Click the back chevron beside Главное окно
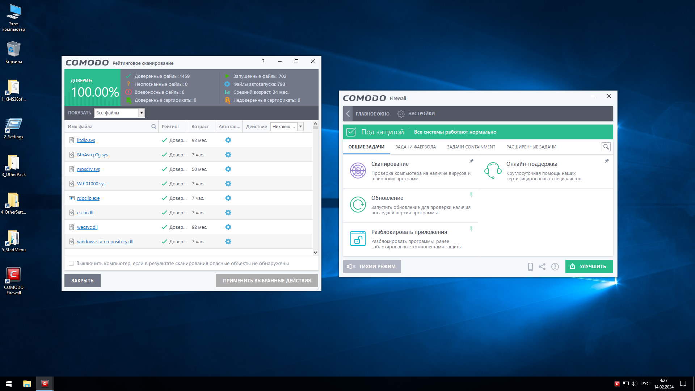The width and height of the screenshot is (695, 391). click(x=348, y=114)
